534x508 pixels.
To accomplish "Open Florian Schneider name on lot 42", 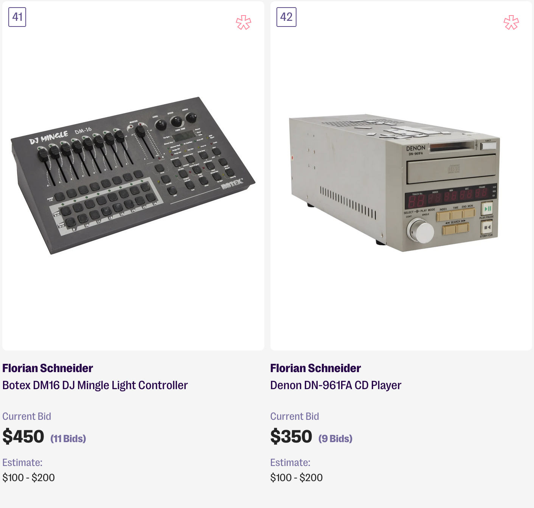I will coord(315,368).
